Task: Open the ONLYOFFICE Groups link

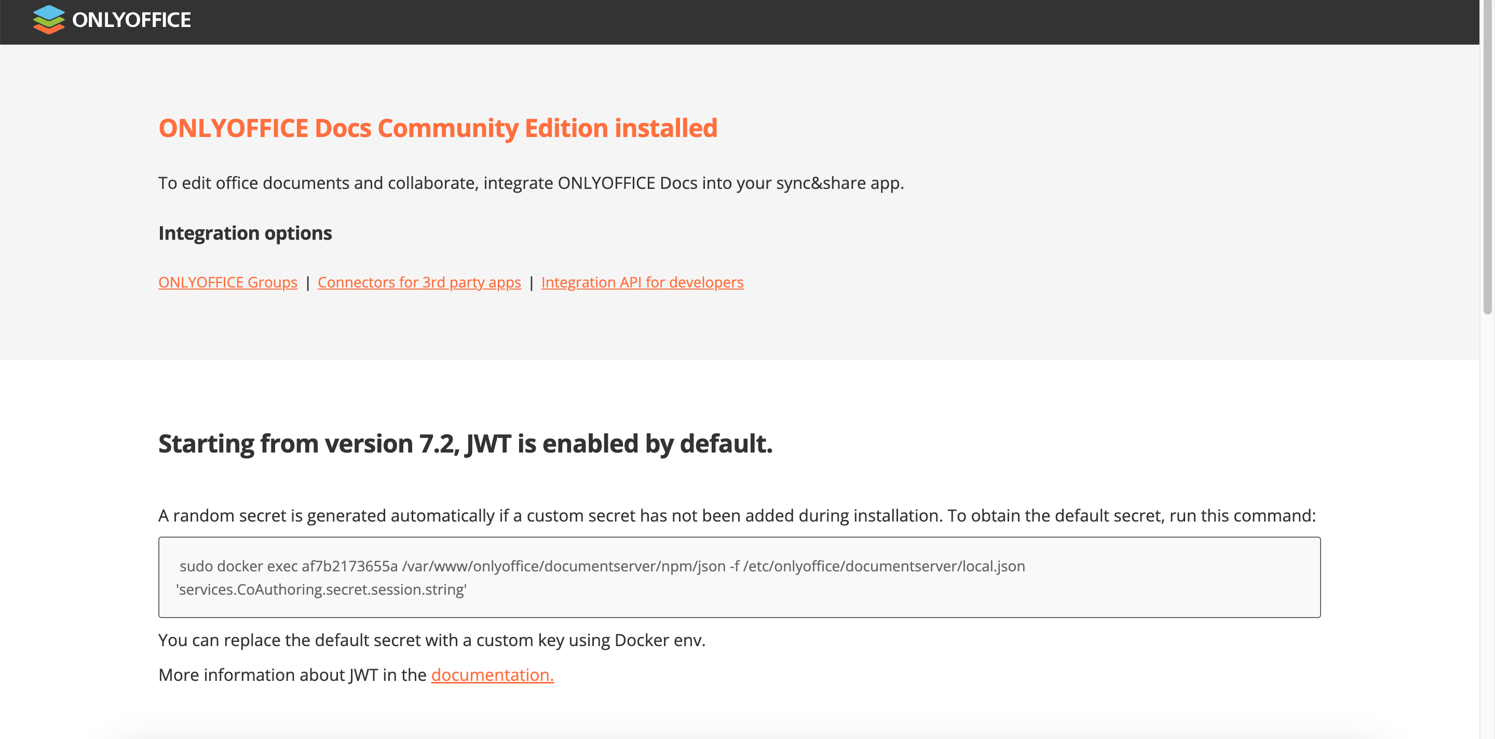Action: 227,282
